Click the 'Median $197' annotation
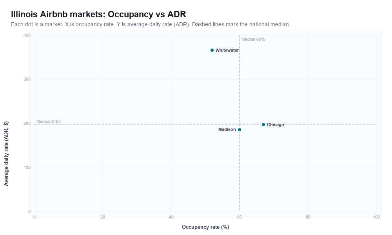Viewport: 392px width, 235px height. tap(49, 121)
